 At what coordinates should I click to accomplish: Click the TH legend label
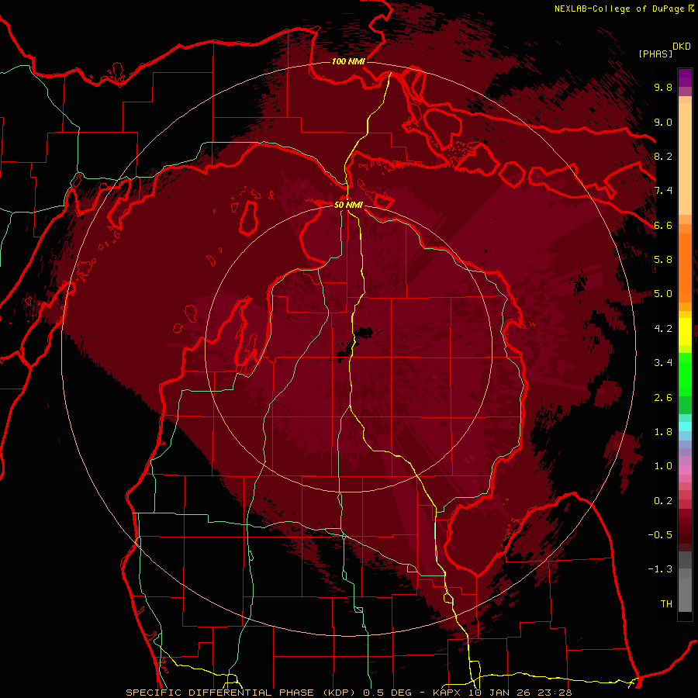click(666, 604)
